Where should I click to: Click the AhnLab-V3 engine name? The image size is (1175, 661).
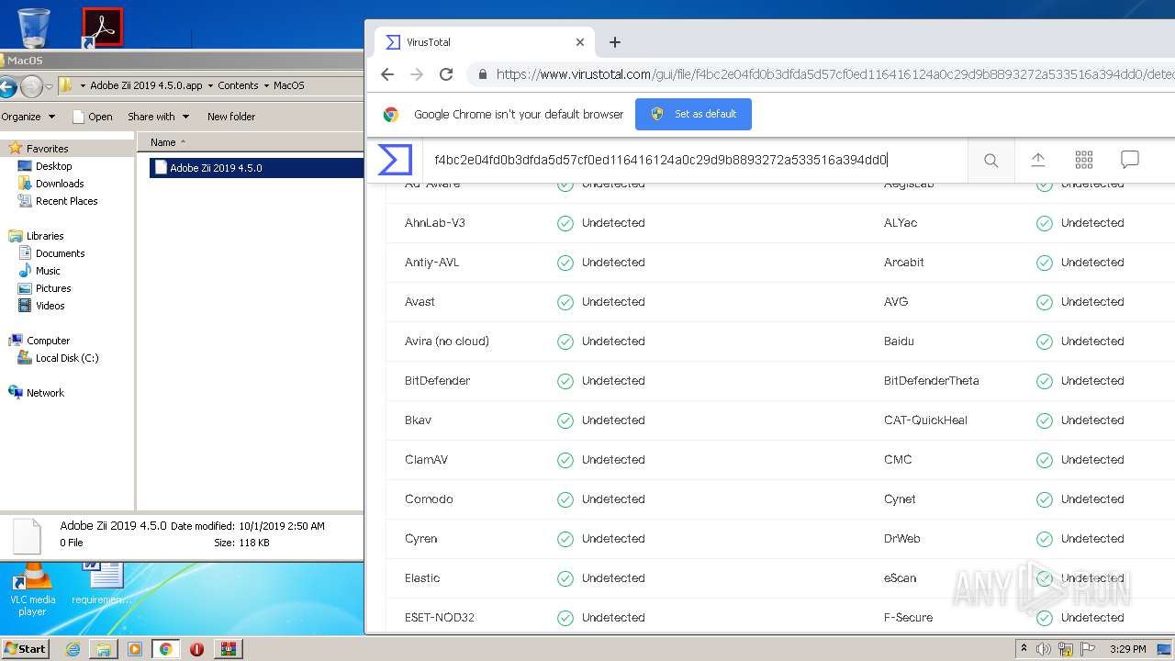pyautogui.click(x=435, y=223)
